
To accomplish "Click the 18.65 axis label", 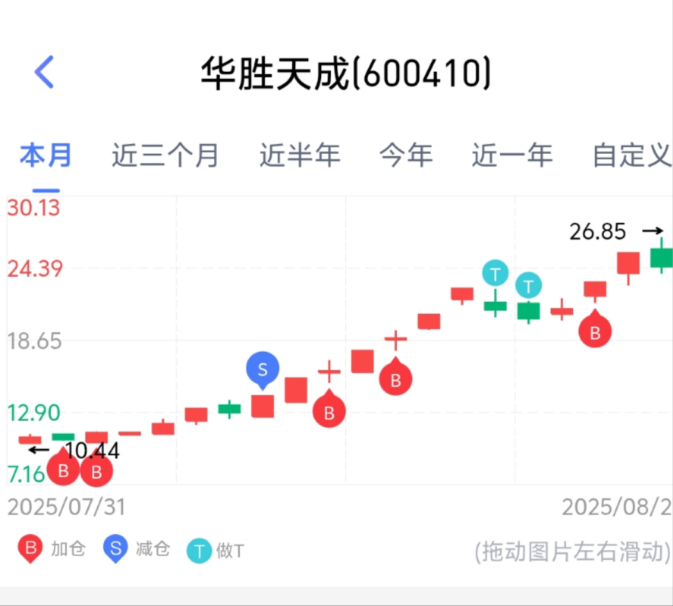I will [35, 341].
